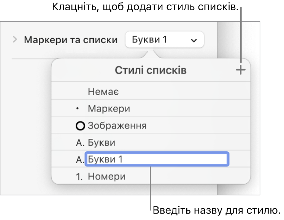Image resolution: width=284 pixels, height=220 pixels.
Task: Select the Маркери list style
Action: coord(151,108)
